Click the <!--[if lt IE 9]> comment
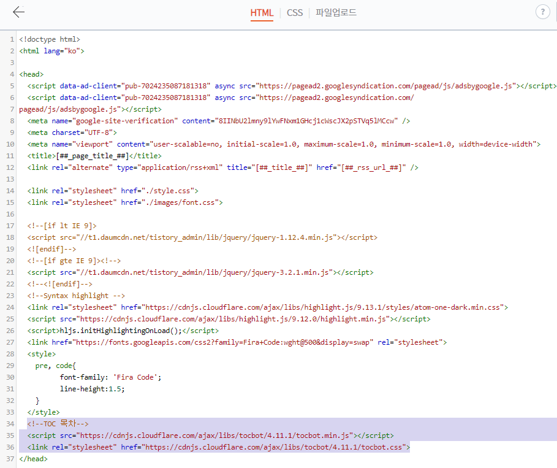The width and height of the screenshot is (557, 468). (x=62, y=226)
